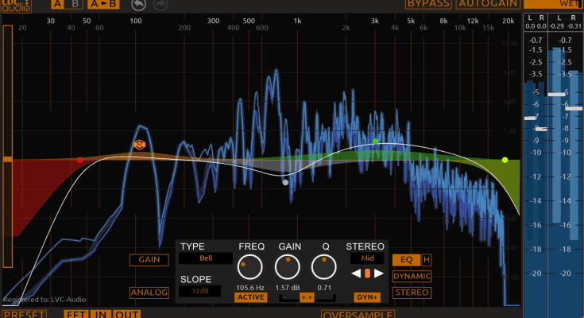Open the filter TYPE dropdown showing Bell

coord(205,258)
